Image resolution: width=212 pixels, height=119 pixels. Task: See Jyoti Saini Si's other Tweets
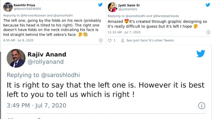tap(150, 40)
